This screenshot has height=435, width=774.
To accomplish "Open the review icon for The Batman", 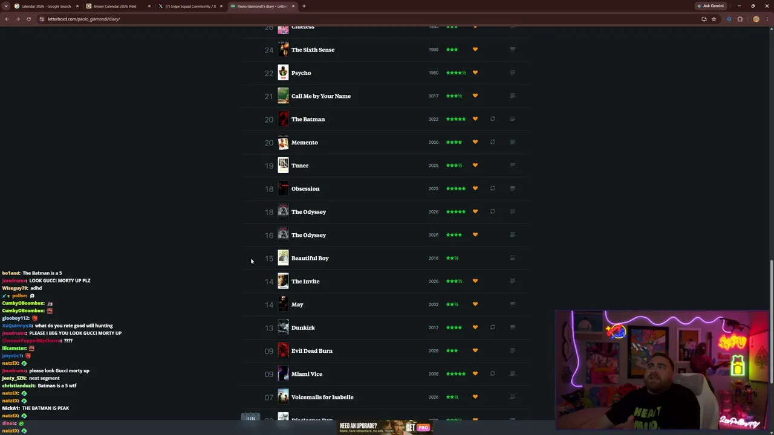I will point(512,119).
